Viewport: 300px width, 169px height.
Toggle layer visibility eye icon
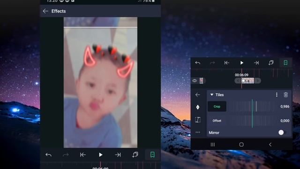click(195, 81)
